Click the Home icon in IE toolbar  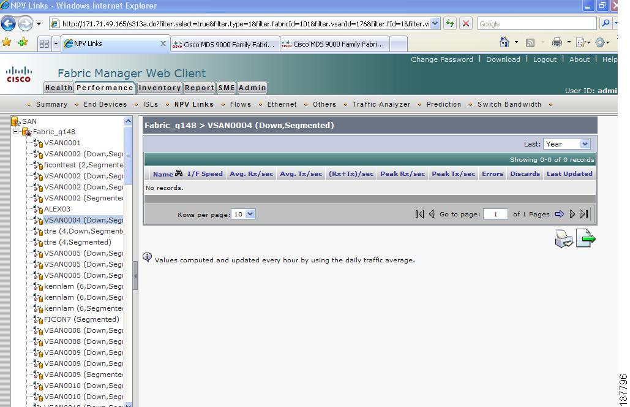(x=504, y=42)
